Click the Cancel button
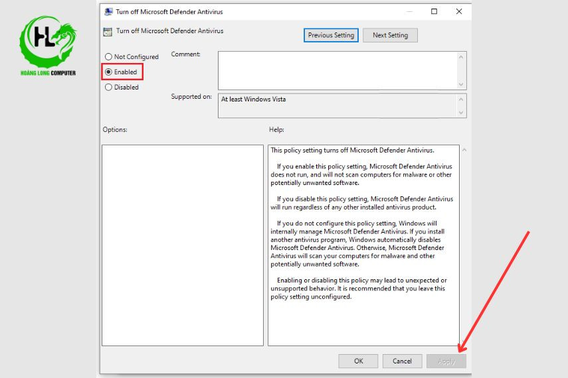The height and width of the screenshot is (378, 568). 402,361
